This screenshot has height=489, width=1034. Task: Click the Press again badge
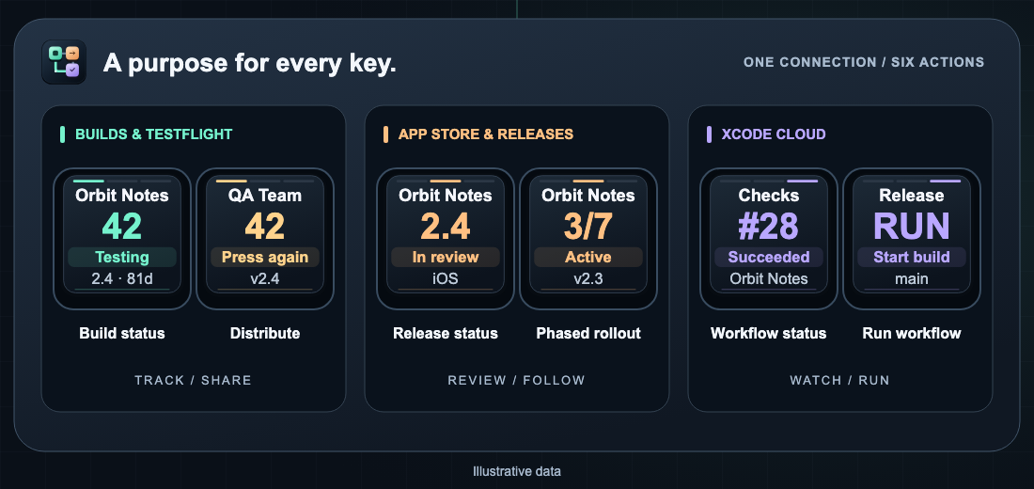265,258
